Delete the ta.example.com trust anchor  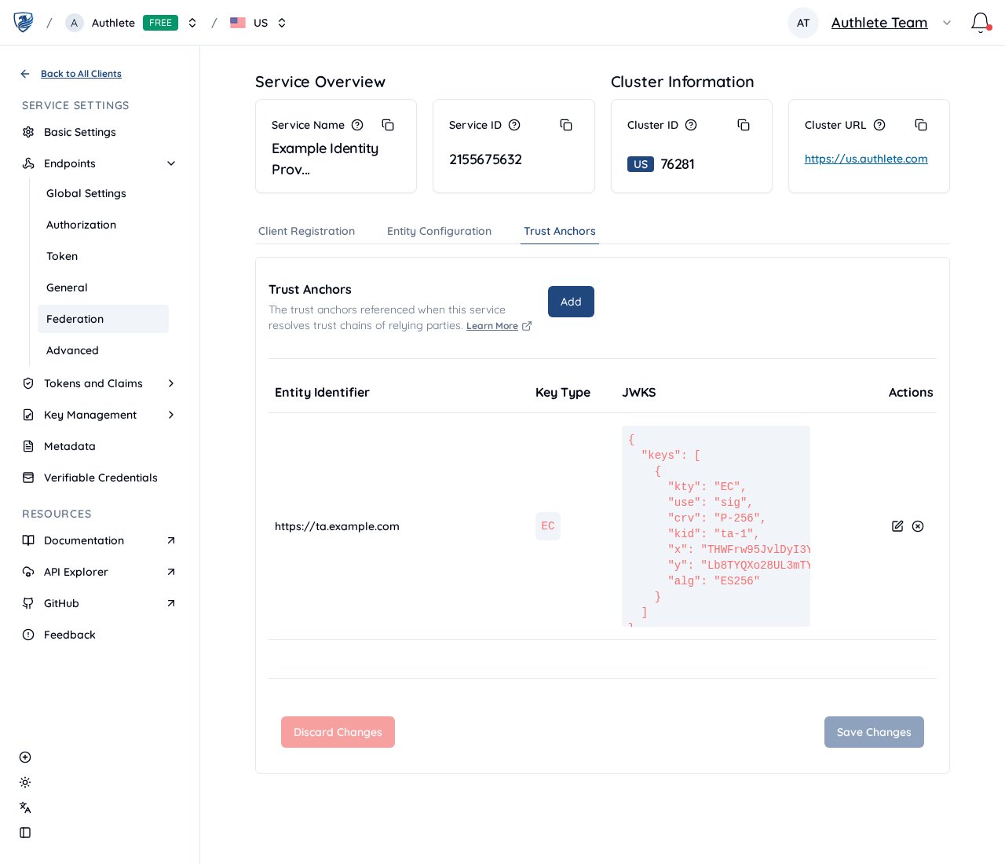(x=918, y=526)
